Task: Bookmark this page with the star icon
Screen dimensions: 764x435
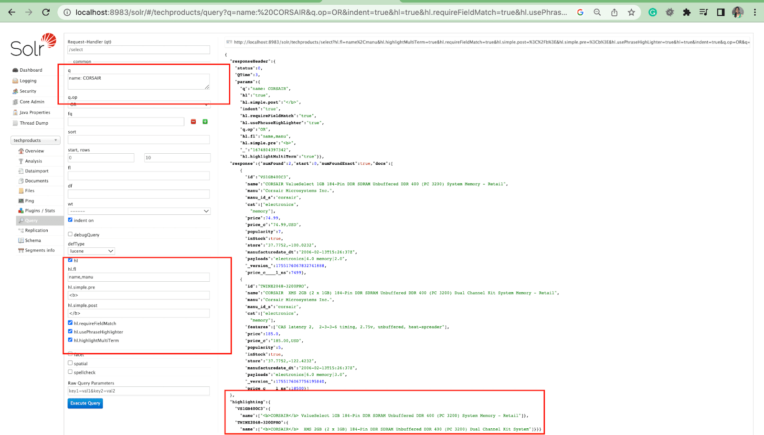Action: point(631,12)
